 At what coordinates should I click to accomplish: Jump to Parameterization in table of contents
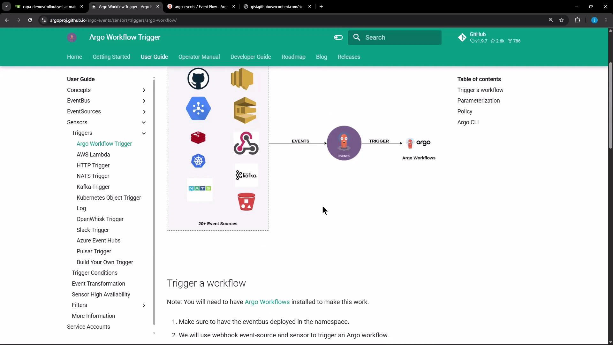478,101
